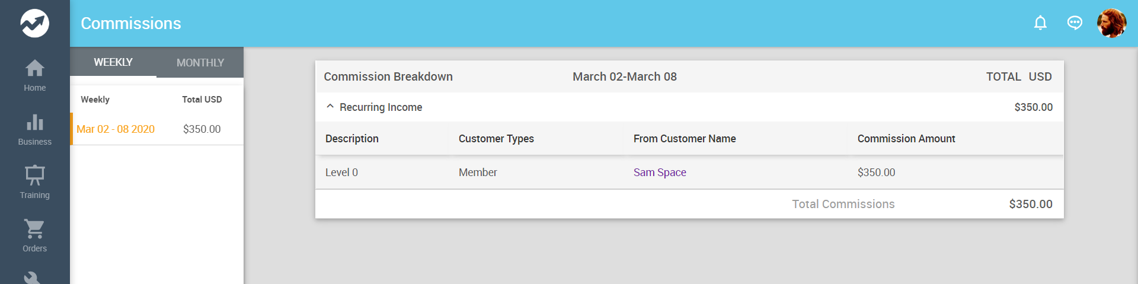Open the Sam Space customer link
Viewport: 1138px width, 284px height.
660,173
